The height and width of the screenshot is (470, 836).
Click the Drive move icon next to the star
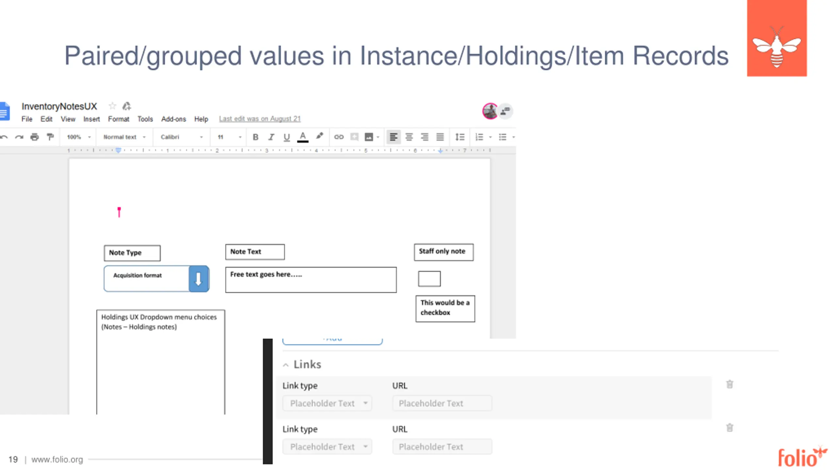[127, 106]
